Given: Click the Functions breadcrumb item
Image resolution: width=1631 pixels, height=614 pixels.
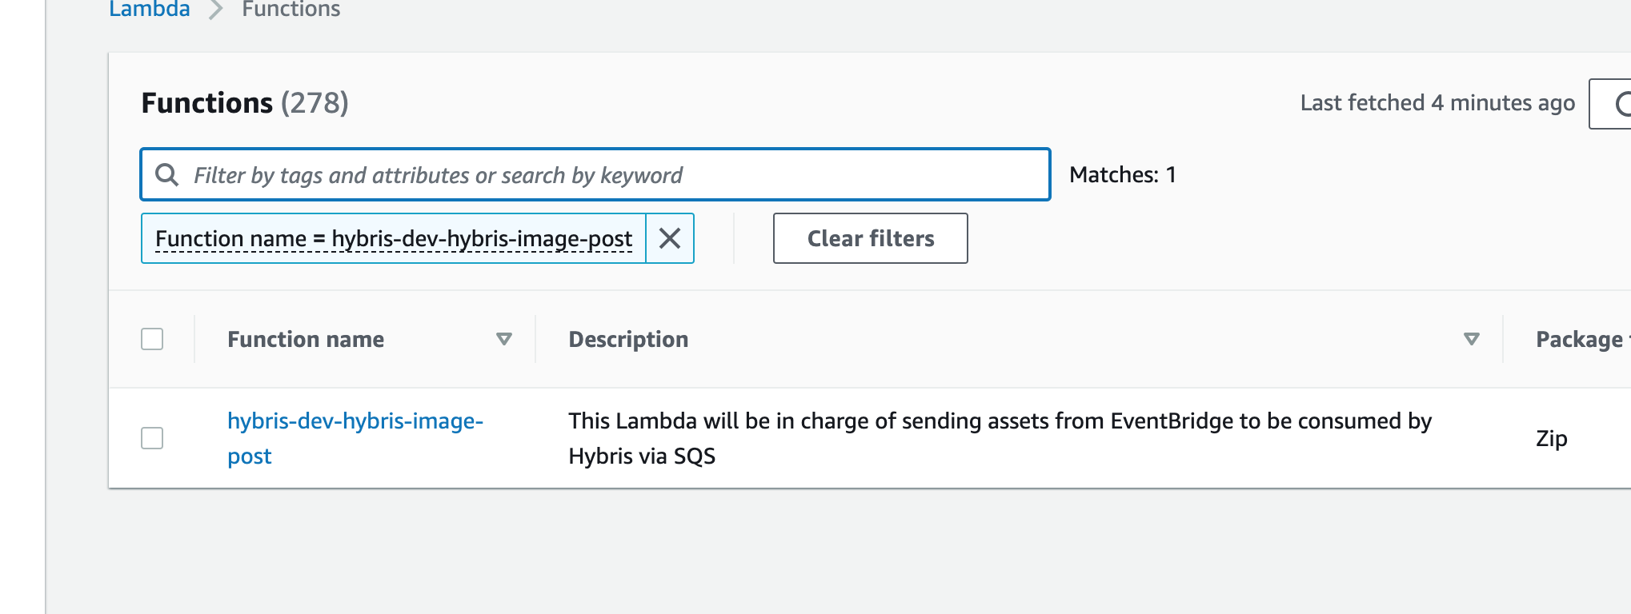Looking at the screenshot, I should (291, 10).
